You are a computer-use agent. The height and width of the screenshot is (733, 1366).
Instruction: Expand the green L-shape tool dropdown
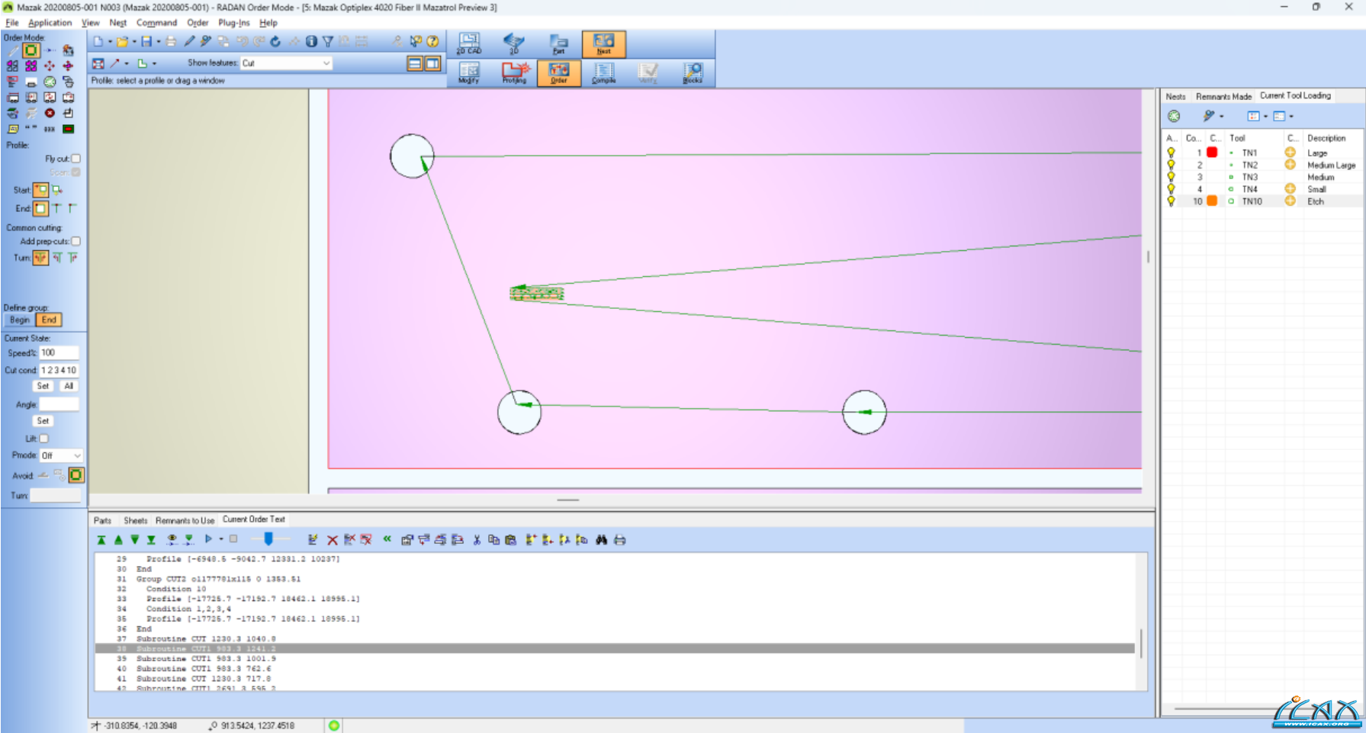coord(154,64)
